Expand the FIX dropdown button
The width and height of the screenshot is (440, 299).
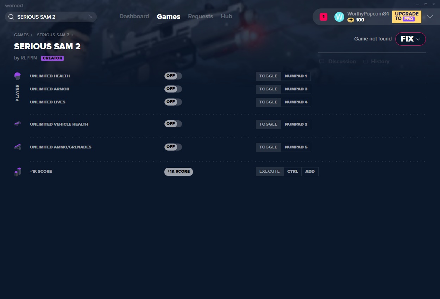coord(410,39)
